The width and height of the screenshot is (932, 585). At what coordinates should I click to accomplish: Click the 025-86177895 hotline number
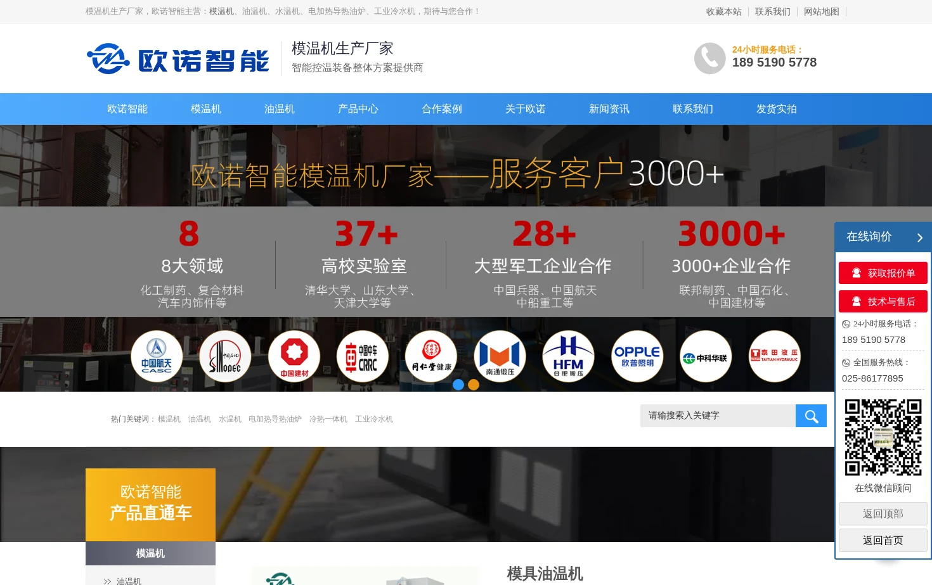click(872, 378)
